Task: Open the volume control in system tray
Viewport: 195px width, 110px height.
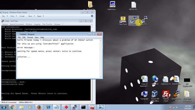Action: click(177, 107)
